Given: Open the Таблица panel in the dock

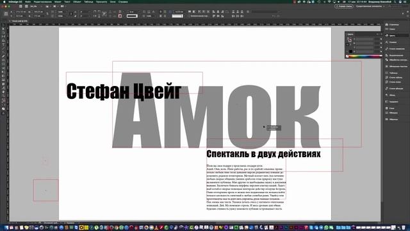Looking at the screenshot, I should (391, 73).
